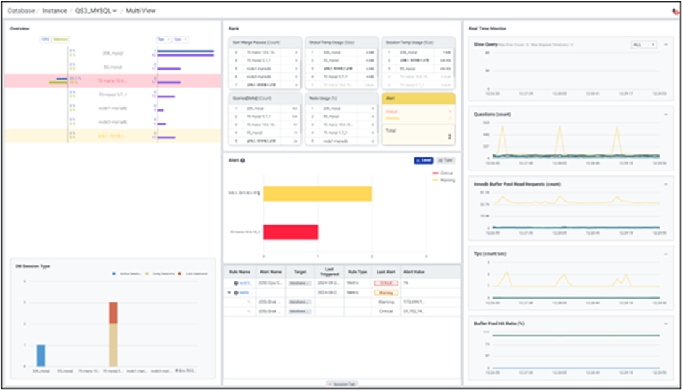This screenshot has width=682, height=390.
Task: Click the red Critical bar in Alert chart
Action: (x=290, y=232)
